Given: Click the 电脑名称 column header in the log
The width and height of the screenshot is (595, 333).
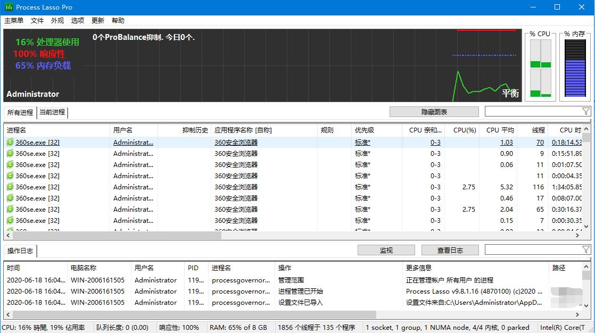Looking at the screenshot, I should point(99,268).
